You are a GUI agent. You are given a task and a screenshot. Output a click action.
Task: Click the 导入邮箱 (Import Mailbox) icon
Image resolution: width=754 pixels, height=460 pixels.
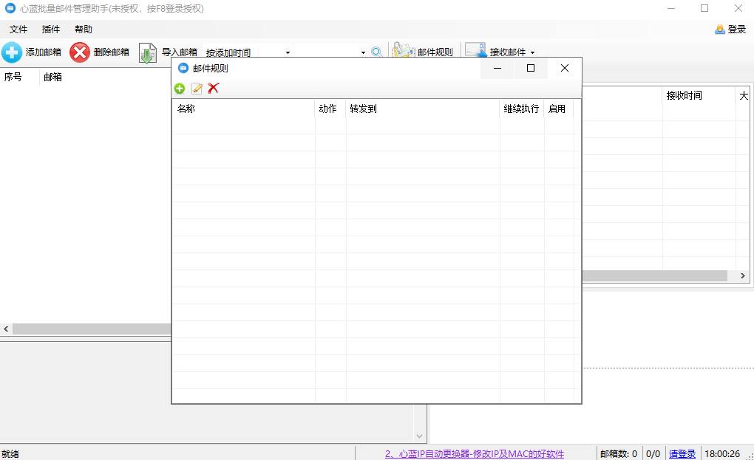tap(146, 52)
